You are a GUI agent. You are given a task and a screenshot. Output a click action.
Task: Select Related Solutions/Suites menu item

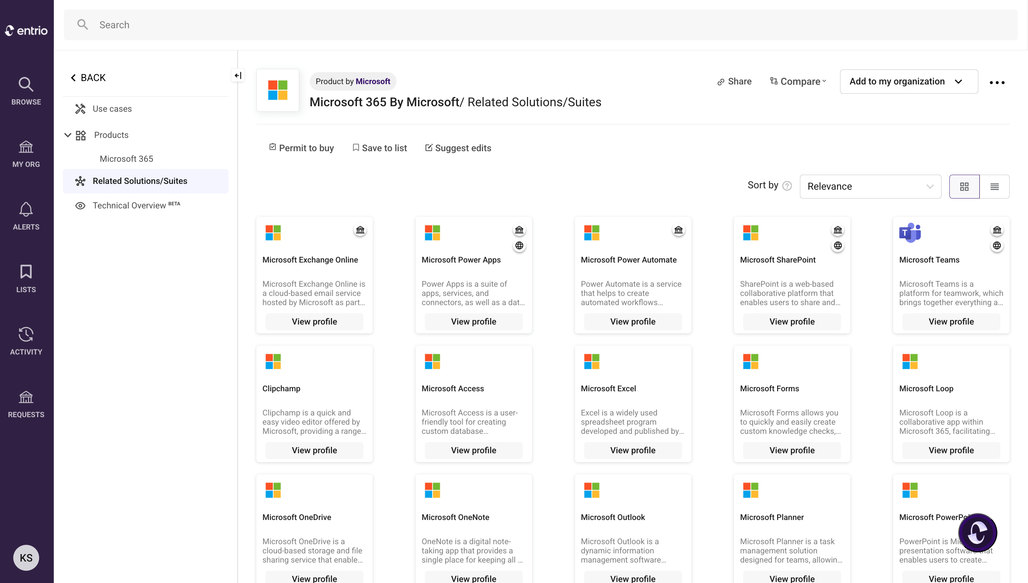[x=146, y=181]
